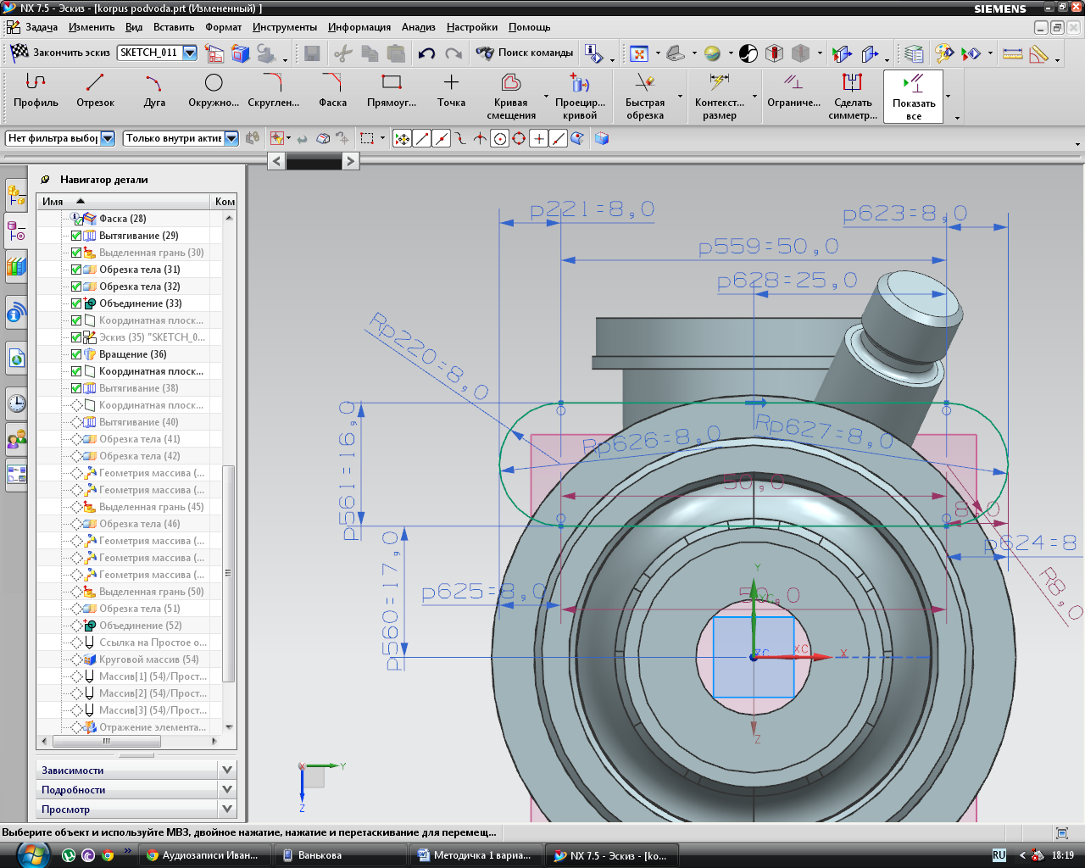Uncheck the Вращение (36) checkbox

click(76, 354)
